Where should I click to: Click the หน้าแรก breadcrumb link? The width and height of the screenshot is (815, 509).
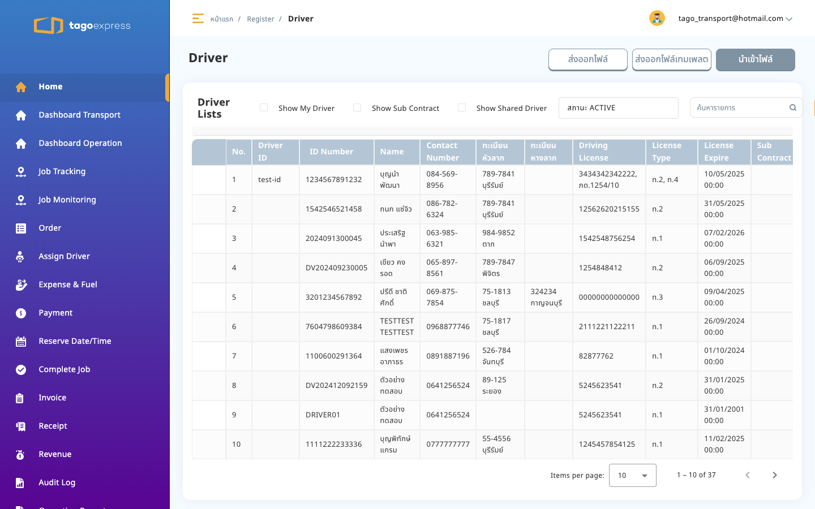coord(222,19)
